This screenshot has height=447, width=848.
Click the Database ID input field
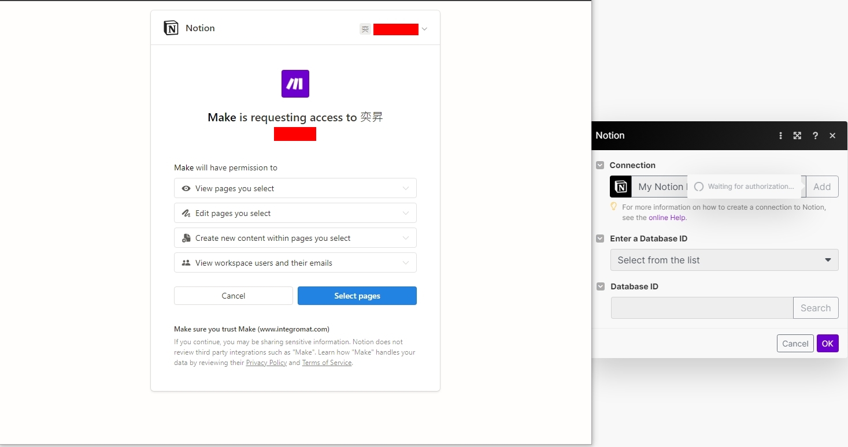702,308
